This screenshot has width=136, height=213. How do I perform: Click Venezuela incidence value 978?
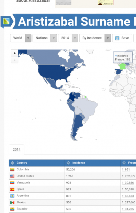69,183
